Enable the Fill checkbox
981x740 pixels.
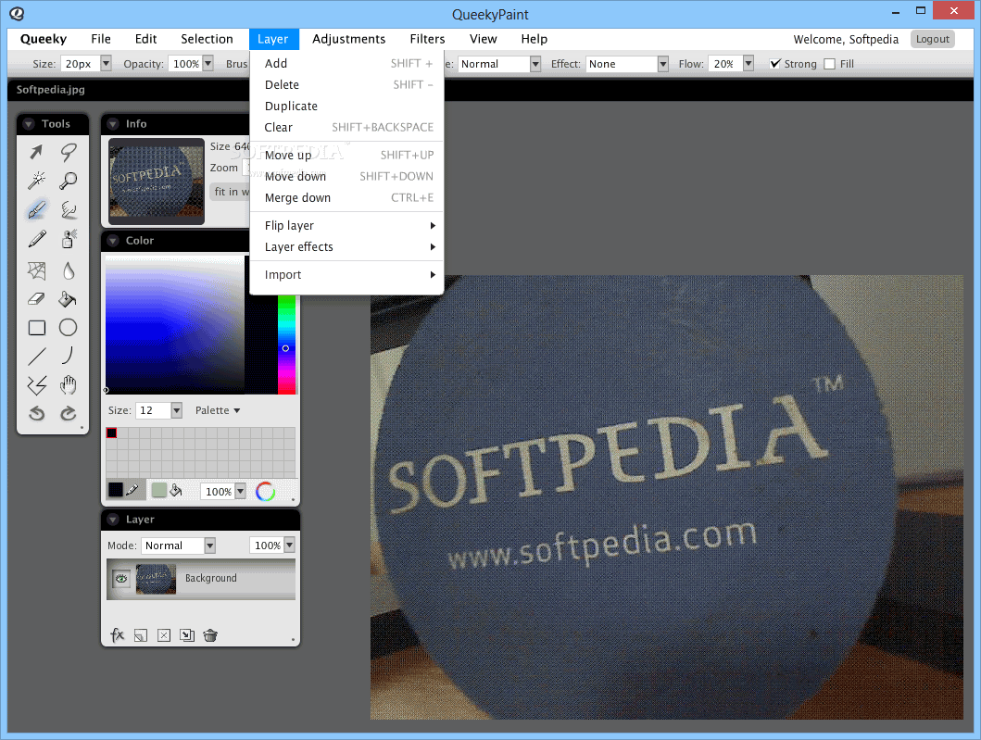pyautogui.click(x=830, y=64)
